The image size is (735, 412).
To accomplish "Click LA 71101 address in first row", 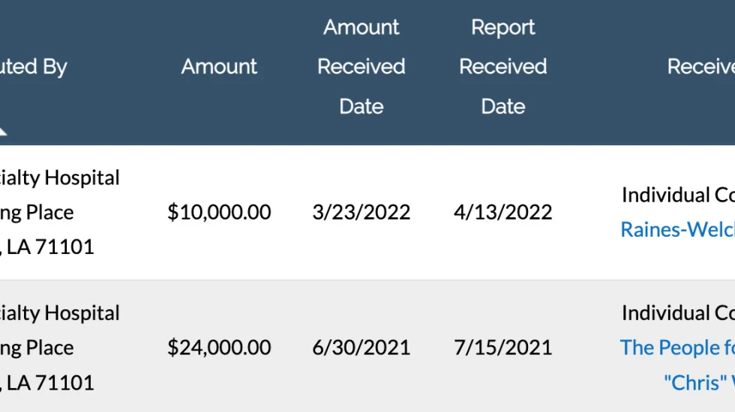I will coord(49,247).
